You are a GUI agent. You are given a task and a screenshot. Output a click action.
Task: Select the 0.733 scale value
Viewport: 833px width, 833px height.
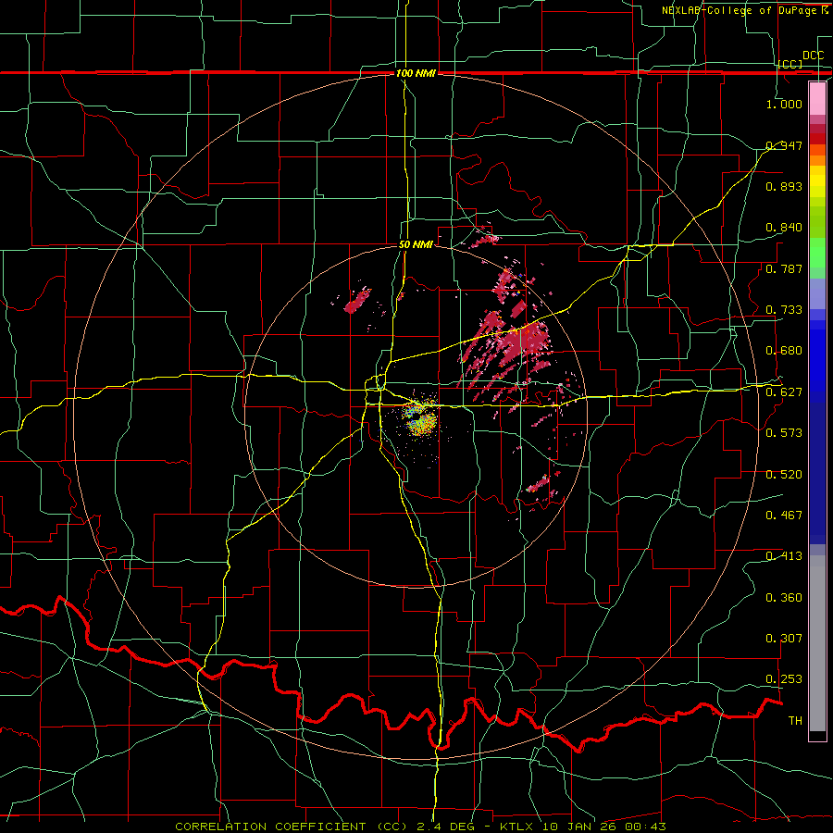[x=784, y=310]
